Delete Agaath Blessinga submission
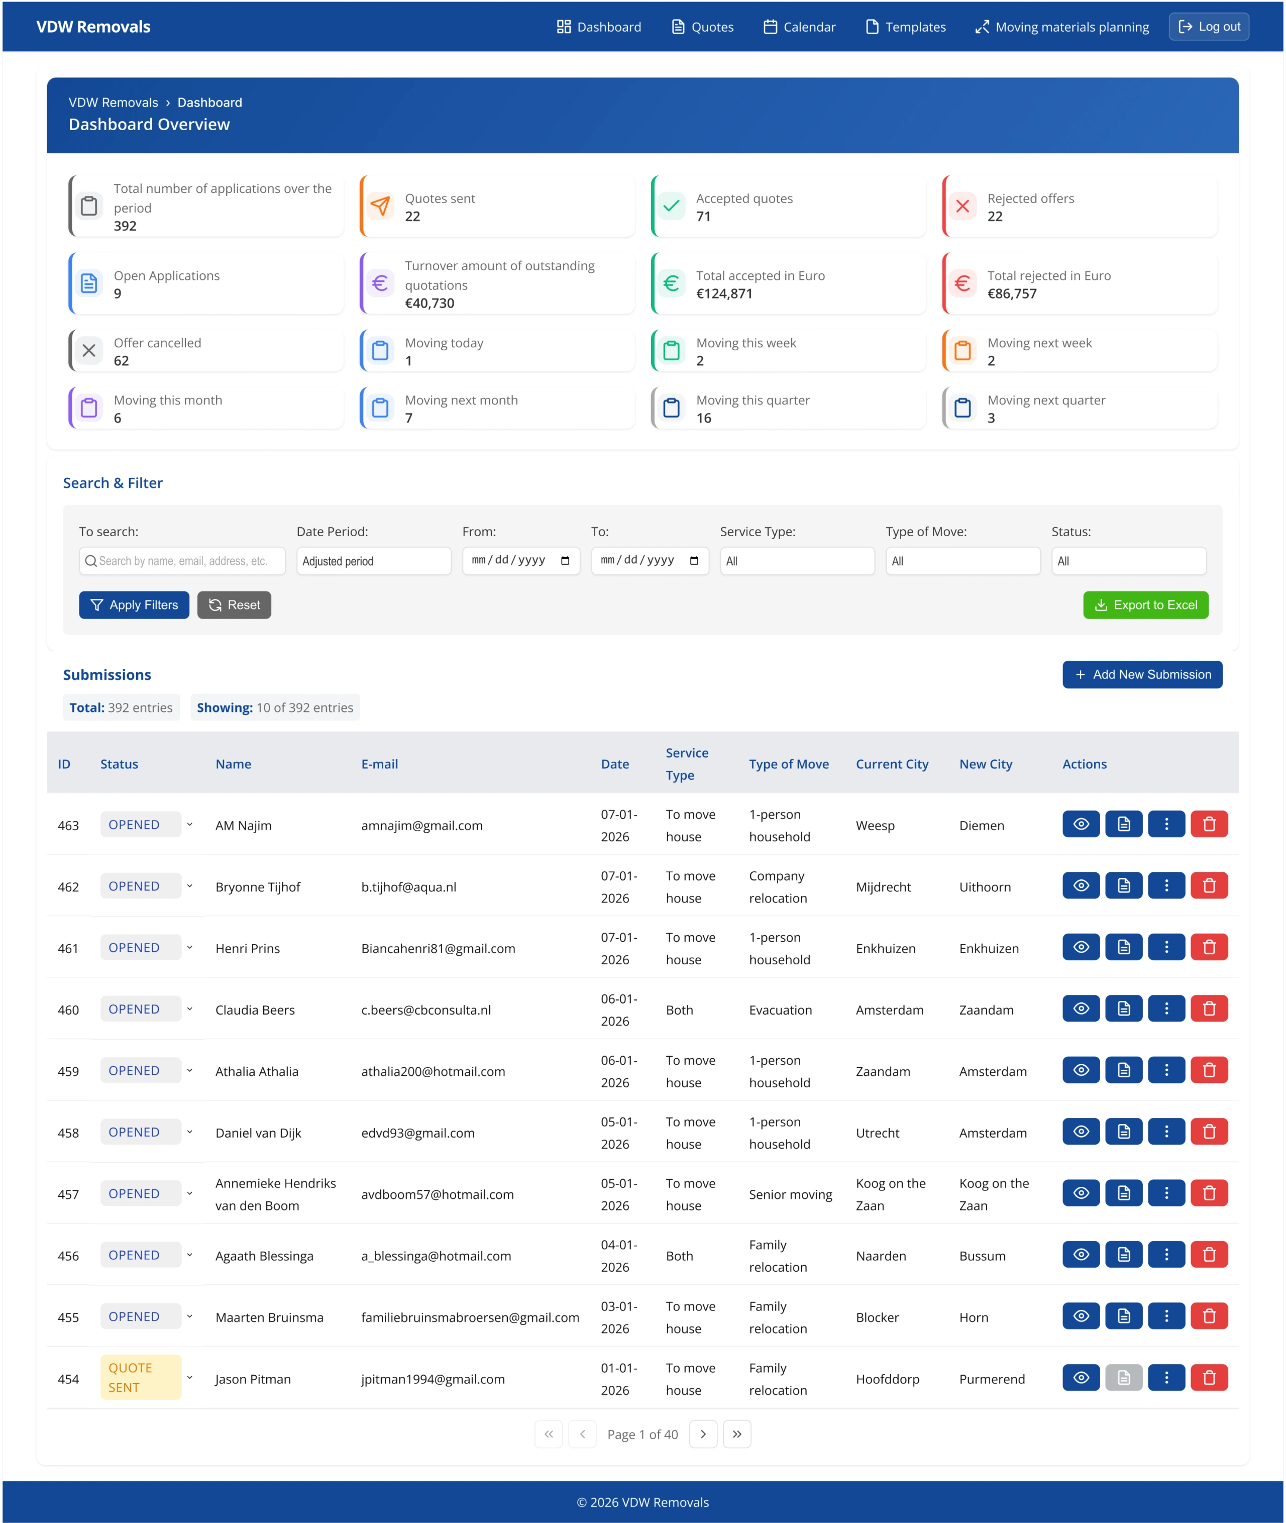The height and width of the screenshot is (1523, 1286). [x=1209, y=1254]
